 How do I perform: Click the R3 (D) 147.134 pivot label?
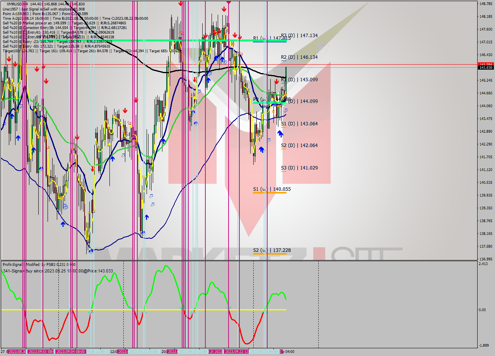click(299, 35)
